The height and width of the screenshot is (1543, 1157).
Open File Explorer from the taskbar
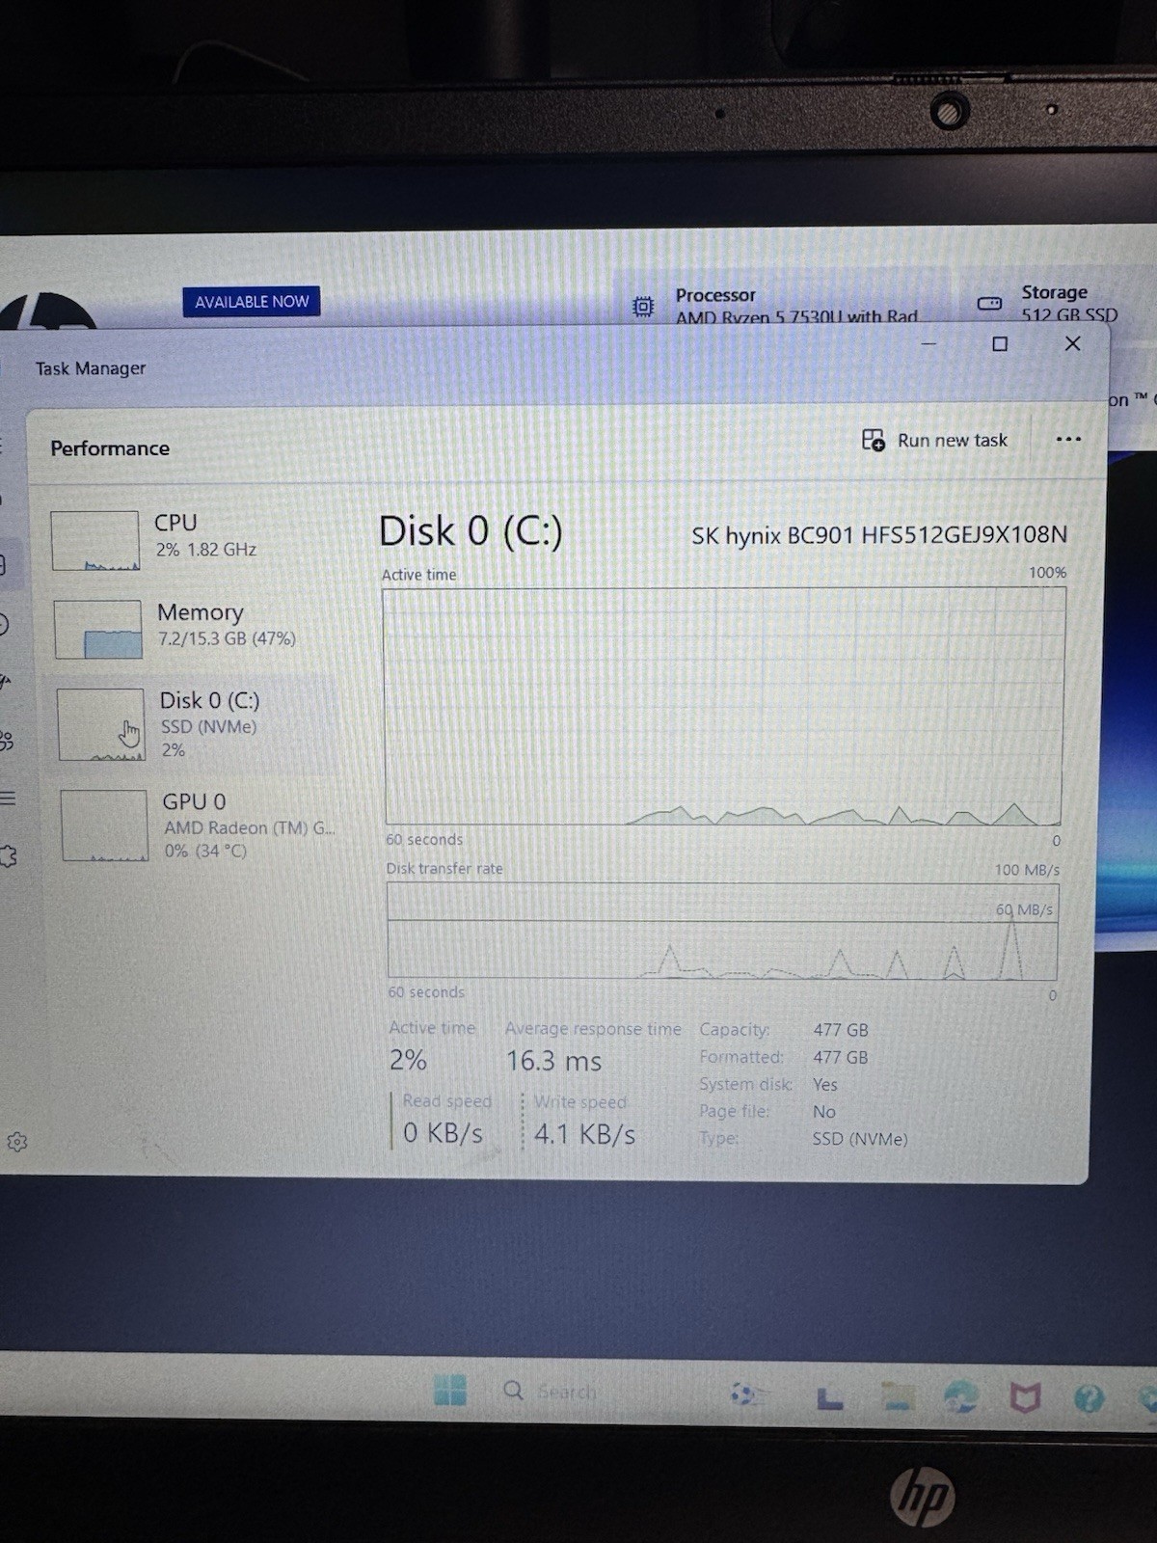click(x=897, y=1395)
